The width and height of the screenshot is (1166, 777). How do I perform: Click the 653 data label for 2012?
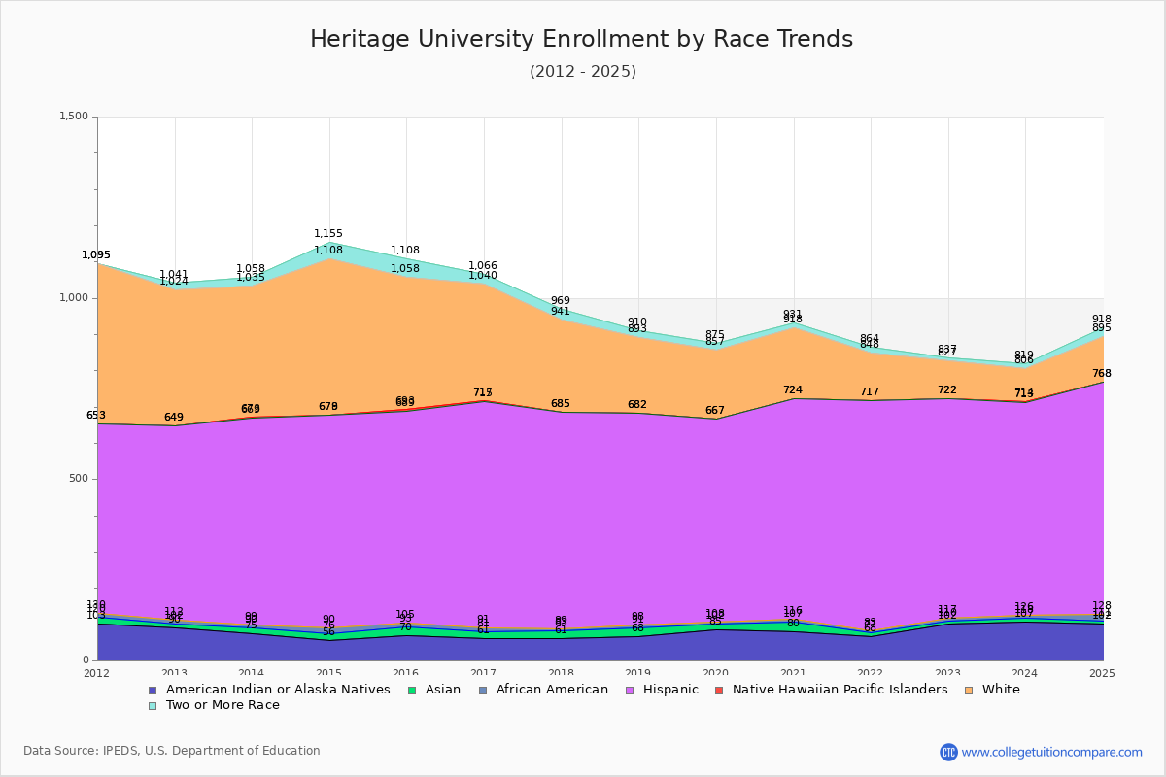(96, 416)
